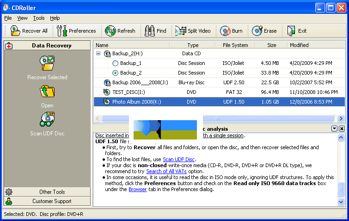Select the Backup_1 session radio button
Screen dimensions: 349x221
click(115, 63)
